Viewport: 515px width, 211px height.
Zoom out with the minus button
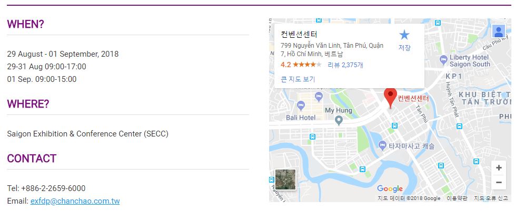pyautogui.click(x=498, y=182)
